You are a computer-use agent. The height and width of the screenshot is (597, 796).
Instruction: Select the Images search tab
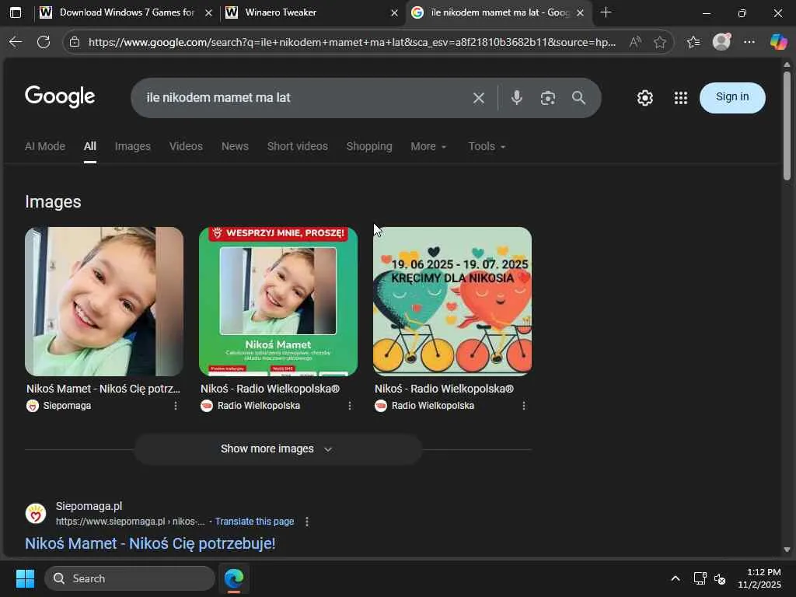(132, 146)
